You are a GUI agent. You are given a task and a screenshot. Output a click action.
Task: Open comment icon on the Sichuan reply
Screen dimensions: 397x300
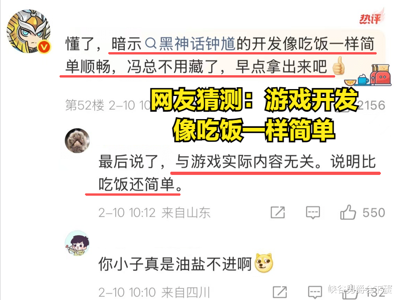pyautogui.click(x=315, y=293)
